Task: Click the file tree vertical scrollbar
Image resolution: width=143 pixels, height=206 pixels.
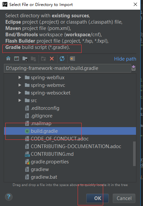Action: click(134, 154)
